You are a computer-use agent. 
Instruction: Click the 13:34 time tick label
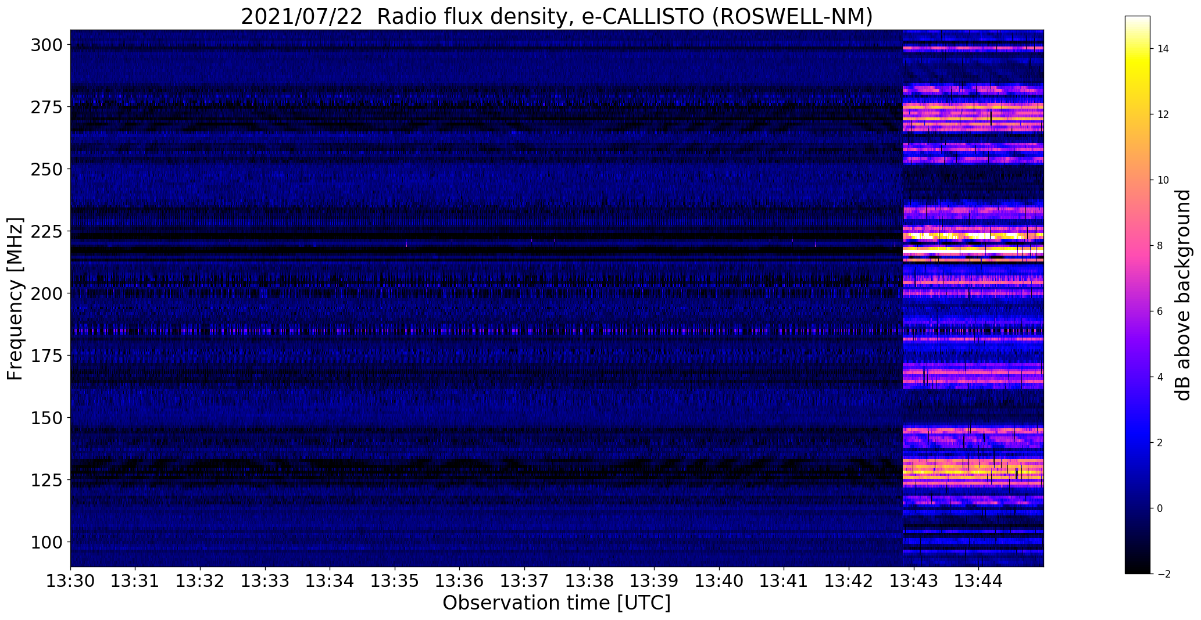click(x=330, y=580)
